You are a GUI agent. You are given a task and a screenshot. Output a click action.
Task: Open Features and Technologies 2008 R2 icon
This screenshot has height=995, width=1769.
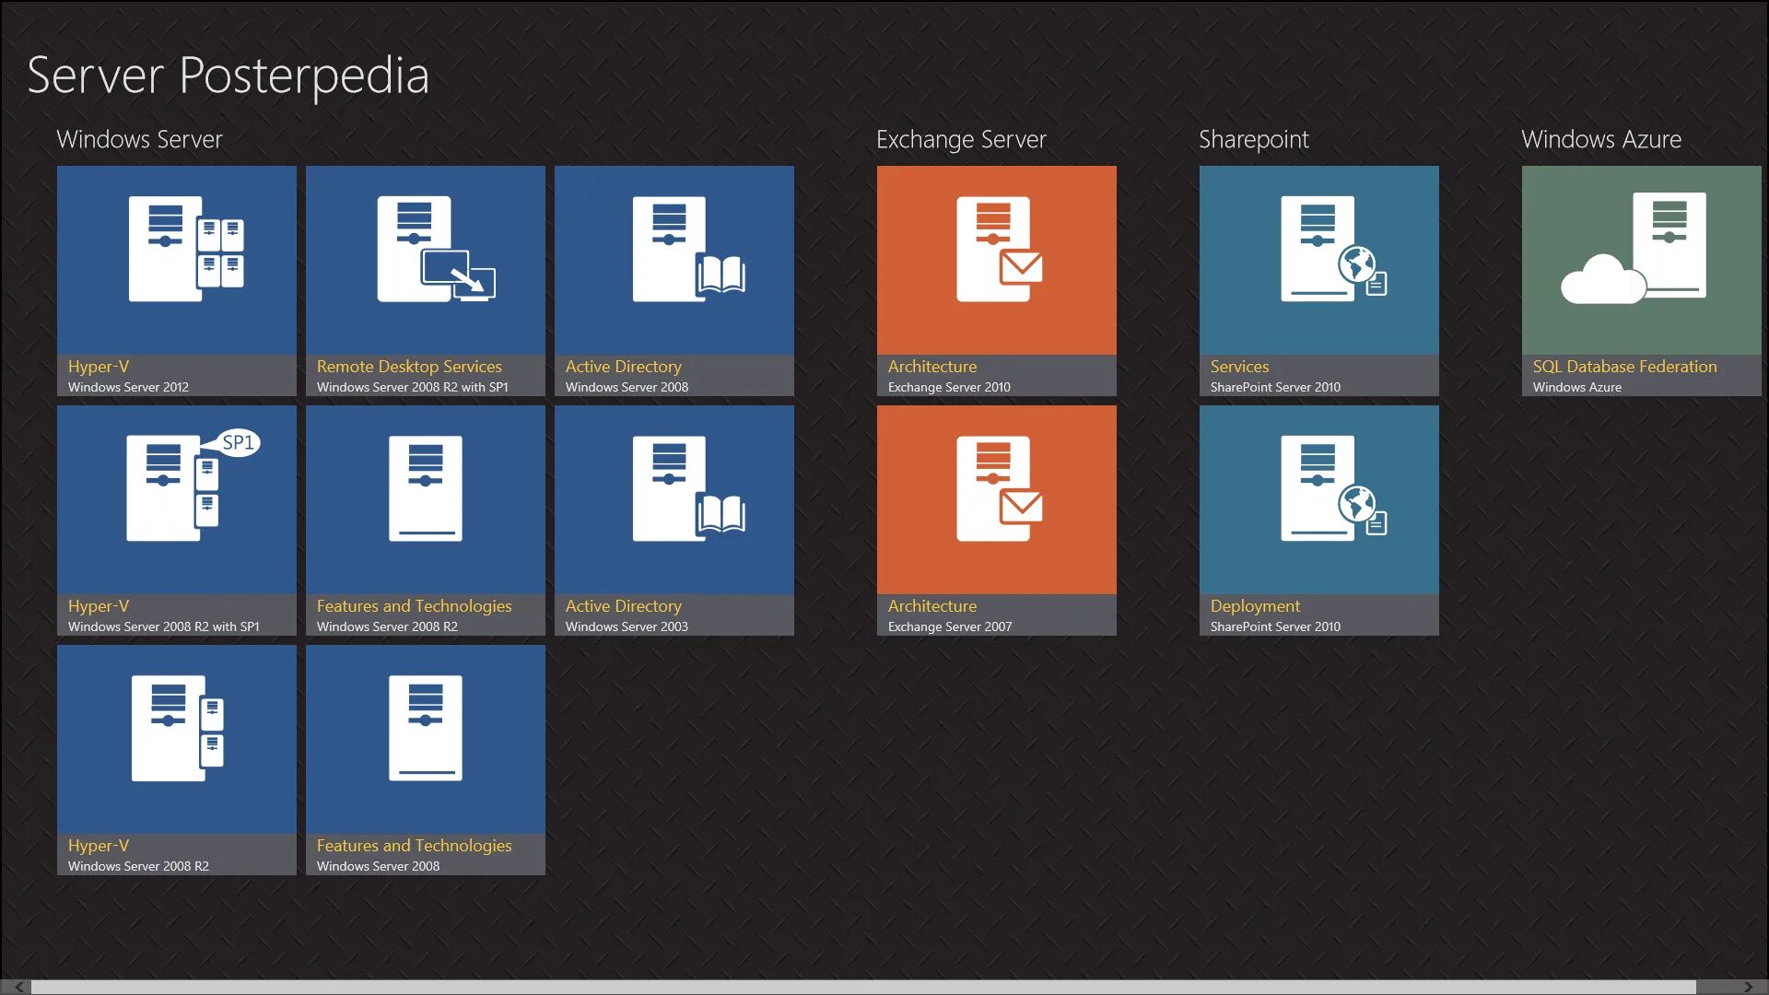click(x=426, y=488)
